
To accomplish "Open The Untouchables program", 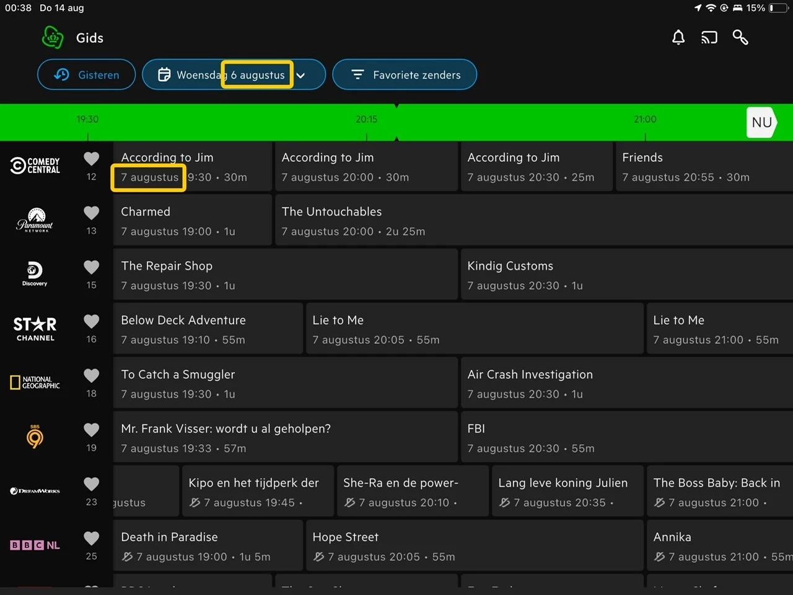I will 534,221.
